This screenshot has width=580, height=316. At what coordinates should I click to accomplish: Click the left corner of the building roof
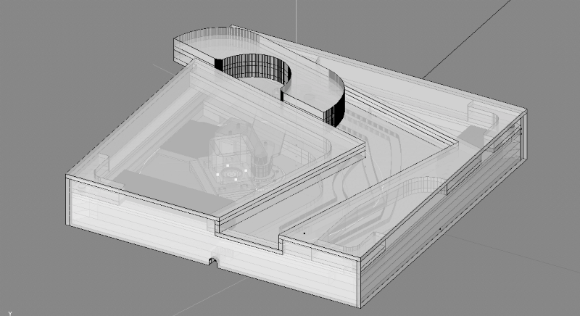point(67,177)
